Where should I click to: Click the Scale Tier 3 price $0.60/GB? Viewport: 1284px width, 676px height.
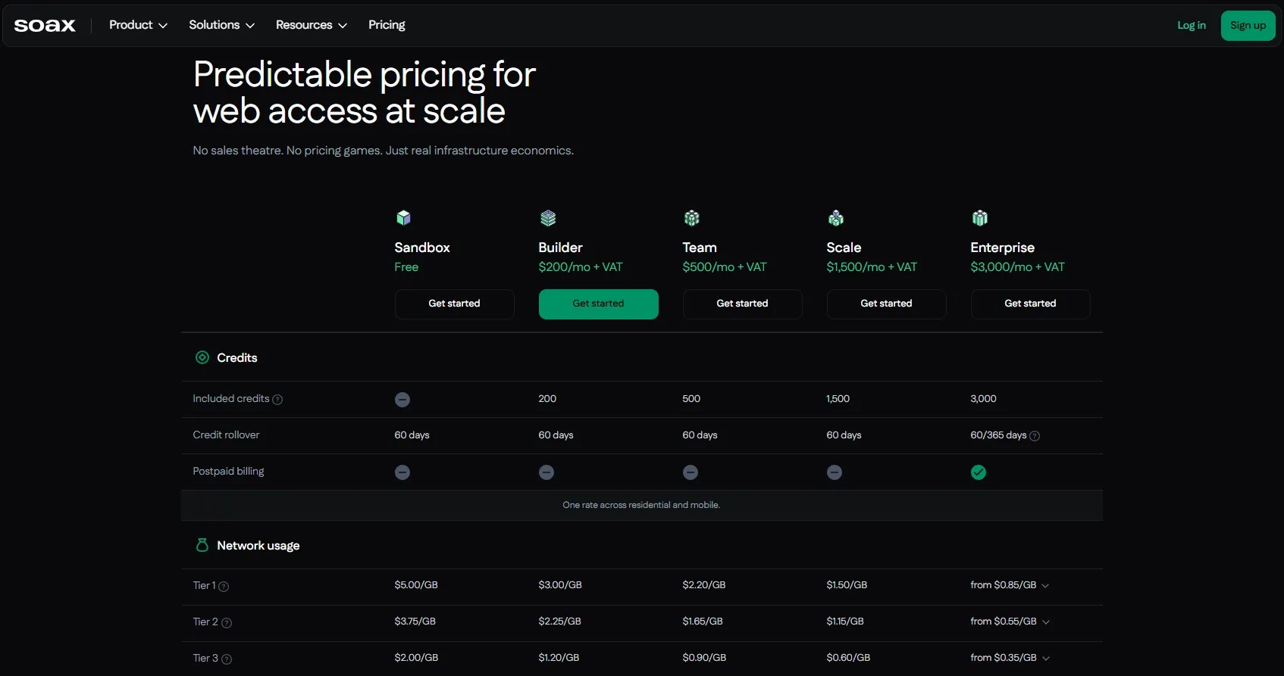[848, 658]
